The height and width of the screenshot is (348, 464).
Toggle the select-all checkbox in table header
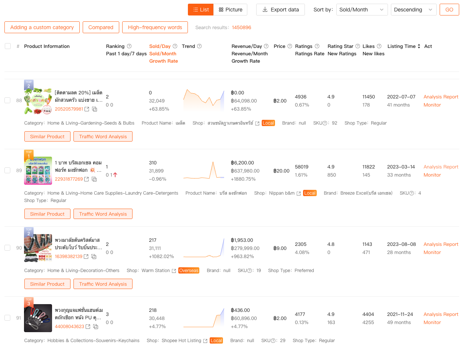point(8,46)
